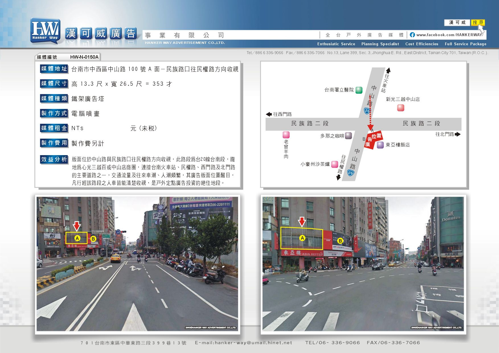The image size is (499, 353).
Task: Click the 媒體尺寸 label
Action: coord(54,83)
